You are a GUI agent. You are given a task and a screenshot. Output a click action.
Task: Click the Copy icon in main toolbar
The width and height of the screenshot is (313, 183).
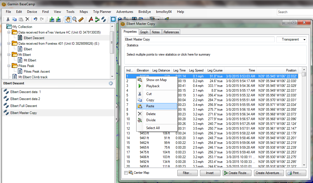point(14,19)
